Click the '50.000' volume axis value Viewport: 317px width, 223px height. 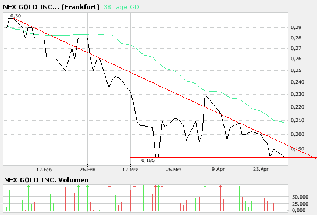pyautogui.click(x=300, y=197)
